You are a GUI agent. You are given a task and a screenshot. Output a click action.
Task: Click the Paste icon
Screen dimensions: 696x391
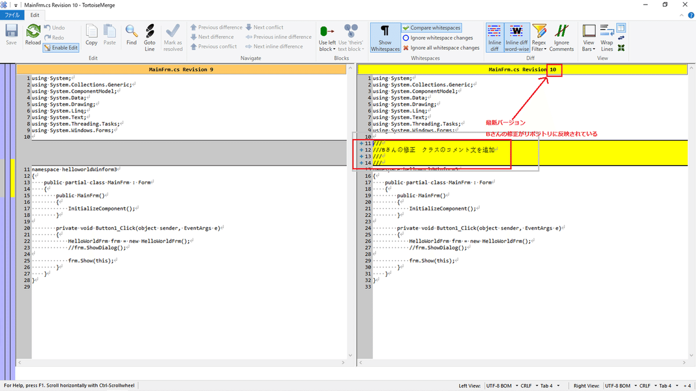point(110,35)
